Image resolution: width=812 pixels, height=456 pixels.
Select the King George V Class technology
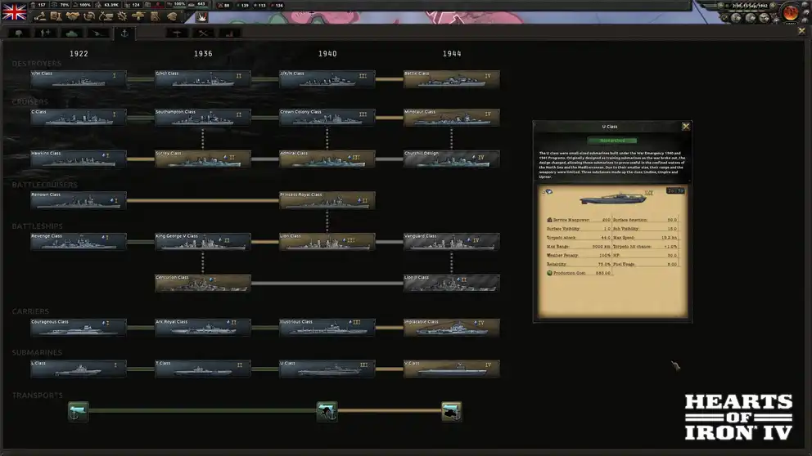tap(203, 241)
